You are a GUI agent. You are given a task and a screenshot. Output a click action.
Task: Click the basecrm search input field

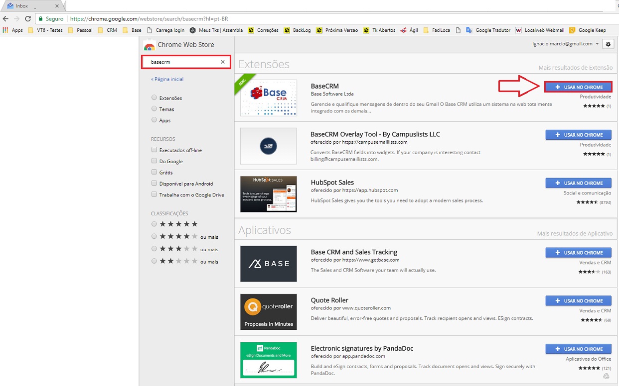[x=182, y=62]
